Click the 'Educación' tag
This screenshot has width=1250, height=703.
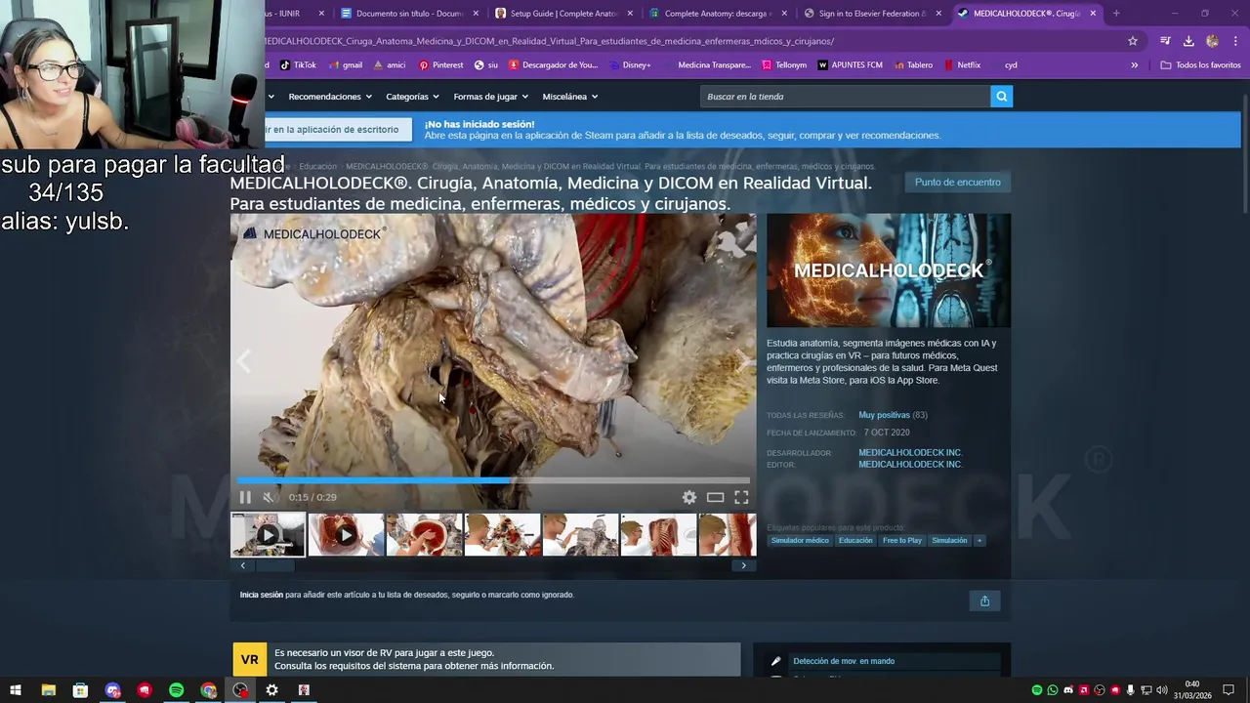click(855, 541)
